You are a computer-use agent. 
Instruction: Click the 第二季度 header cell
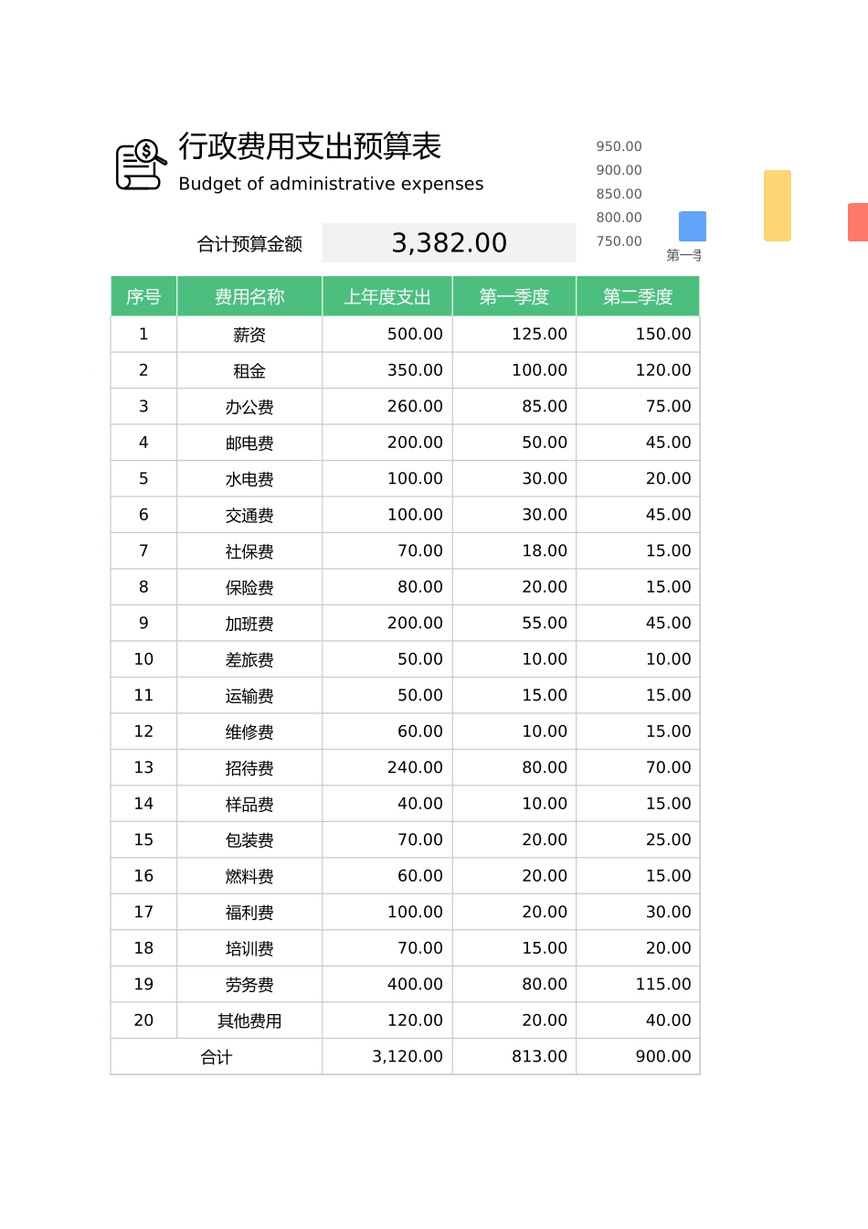[x=637, y=295]
